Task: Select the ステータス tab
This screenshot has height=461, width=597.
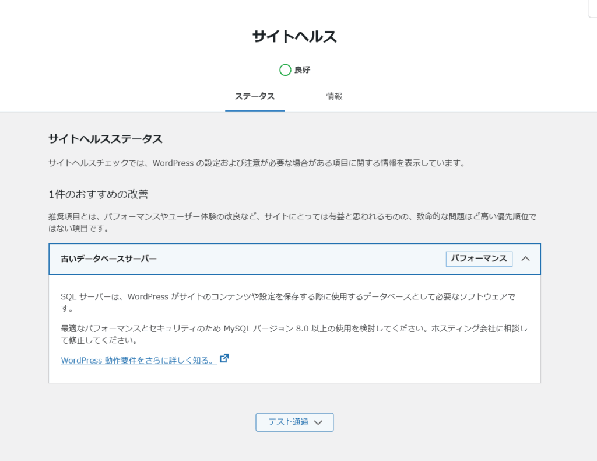Action: tap(255, 96)
